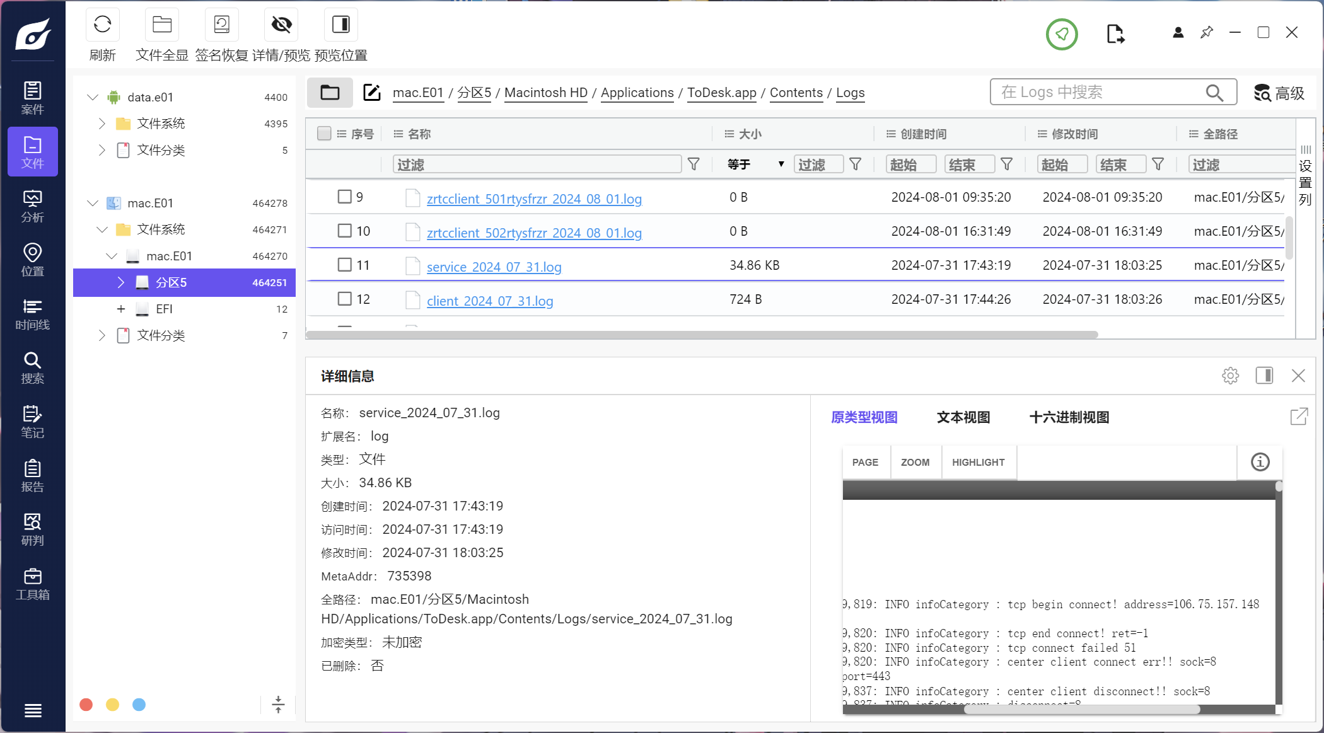Click the 文件全显 folder icon
The image size is (1324, 733).
(x=162, y=25)
